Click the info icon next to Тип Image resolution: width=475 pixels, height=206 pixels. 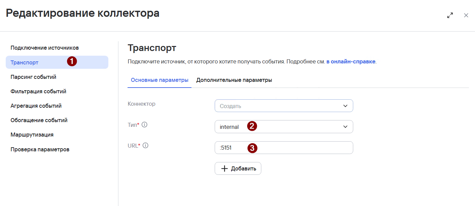coord(145,125)
